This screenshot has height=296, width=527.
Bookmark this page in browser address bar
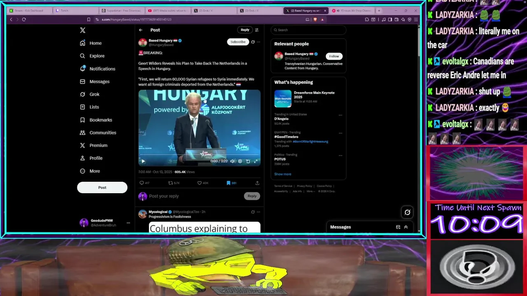click(89, 19)
